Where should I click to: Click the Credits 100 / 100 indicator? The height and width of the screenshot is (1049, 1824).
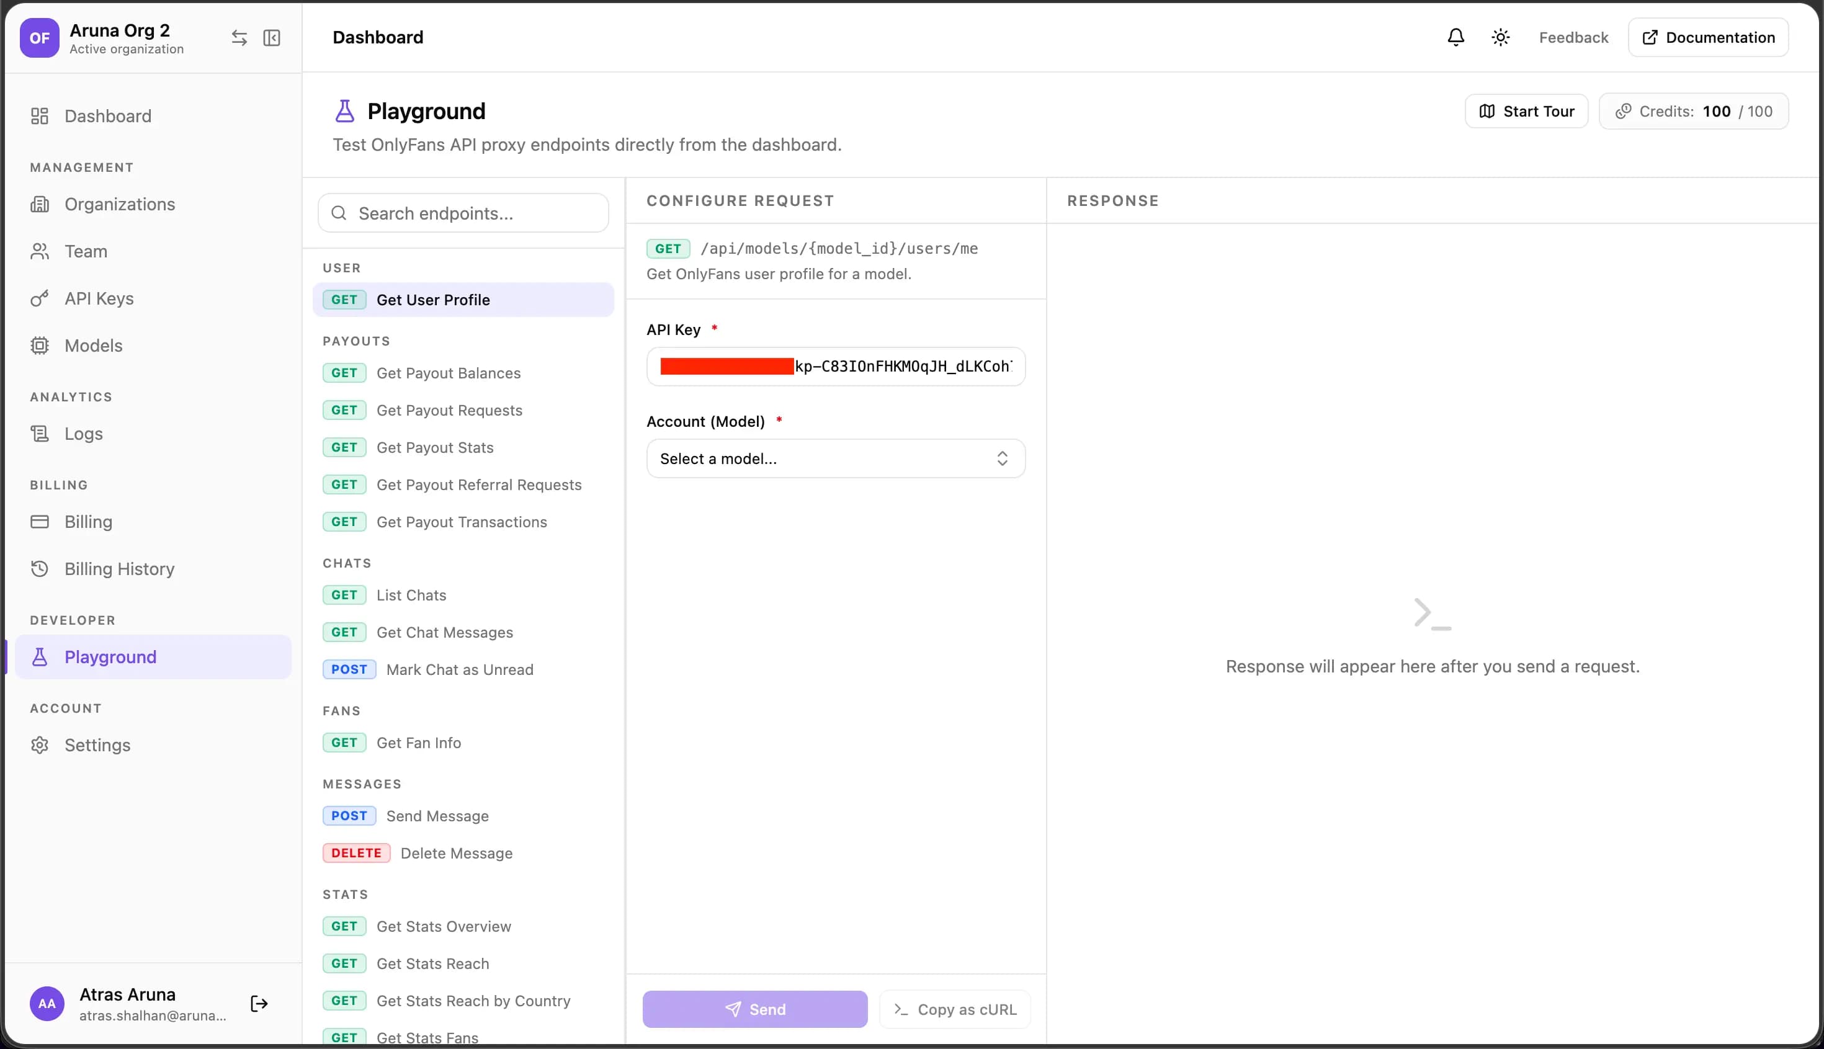(x=1694, y=112)
